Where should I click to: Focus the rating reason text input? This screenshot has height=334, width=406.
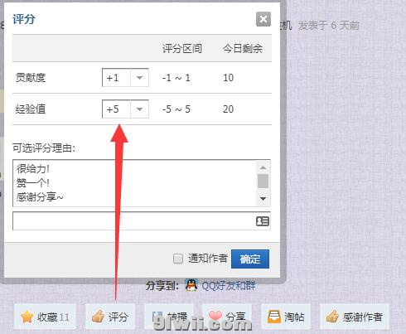click(x=133, y=221)
